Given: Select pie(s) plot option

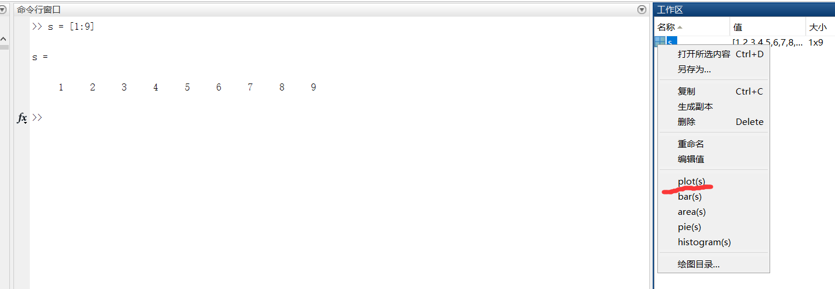Looking at the screenshot, I should pos(690,227).
